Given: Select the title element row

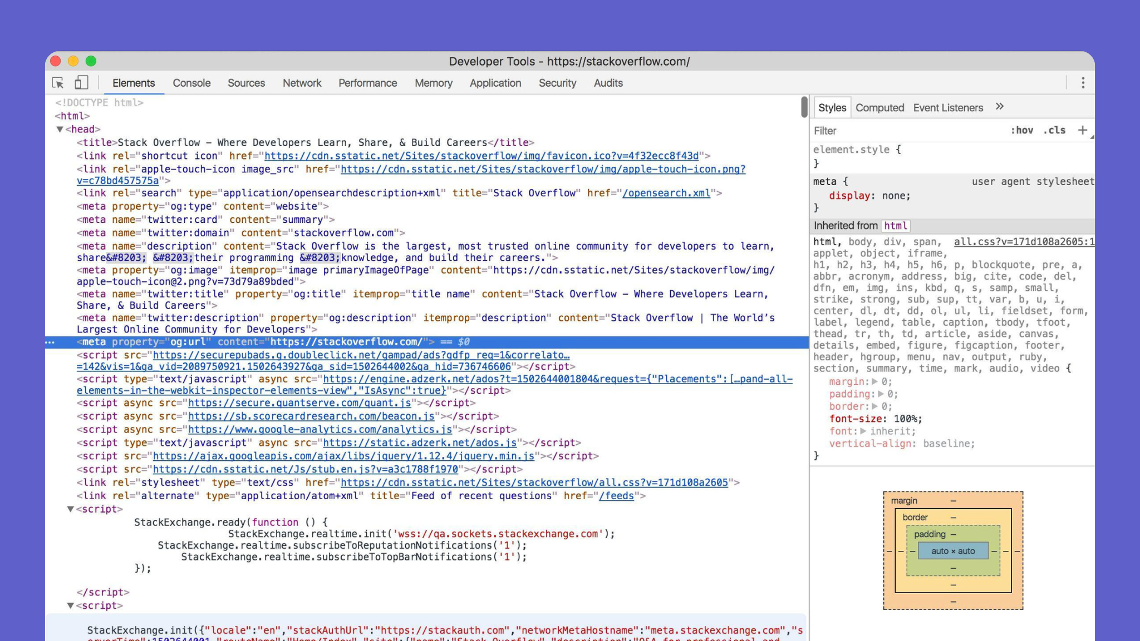Looking at the screenshot, I should click(306, 143).
